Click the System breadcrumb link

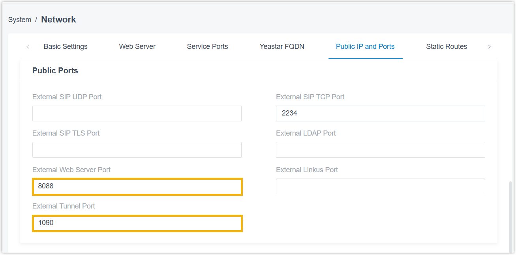point(20,20)
